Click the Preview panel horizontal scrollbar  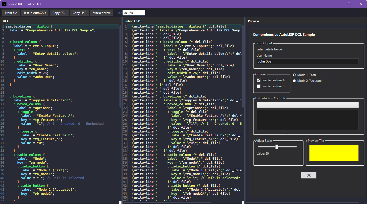pyautogui.click(x=302, y=202)
